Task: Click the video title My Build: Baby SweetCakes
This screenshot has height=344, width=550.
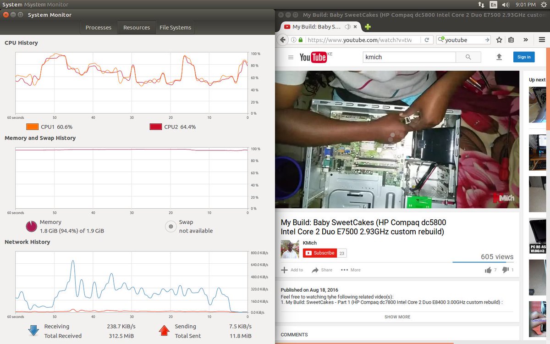Action: [363, 227]
